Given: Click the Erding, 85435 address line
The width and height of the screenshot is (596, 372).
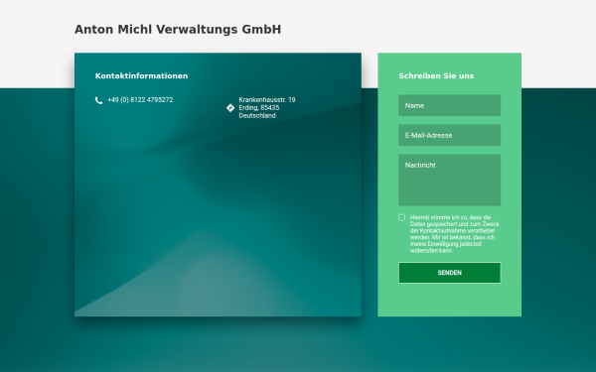Looking at the screenshot, I should coord(259,108).
